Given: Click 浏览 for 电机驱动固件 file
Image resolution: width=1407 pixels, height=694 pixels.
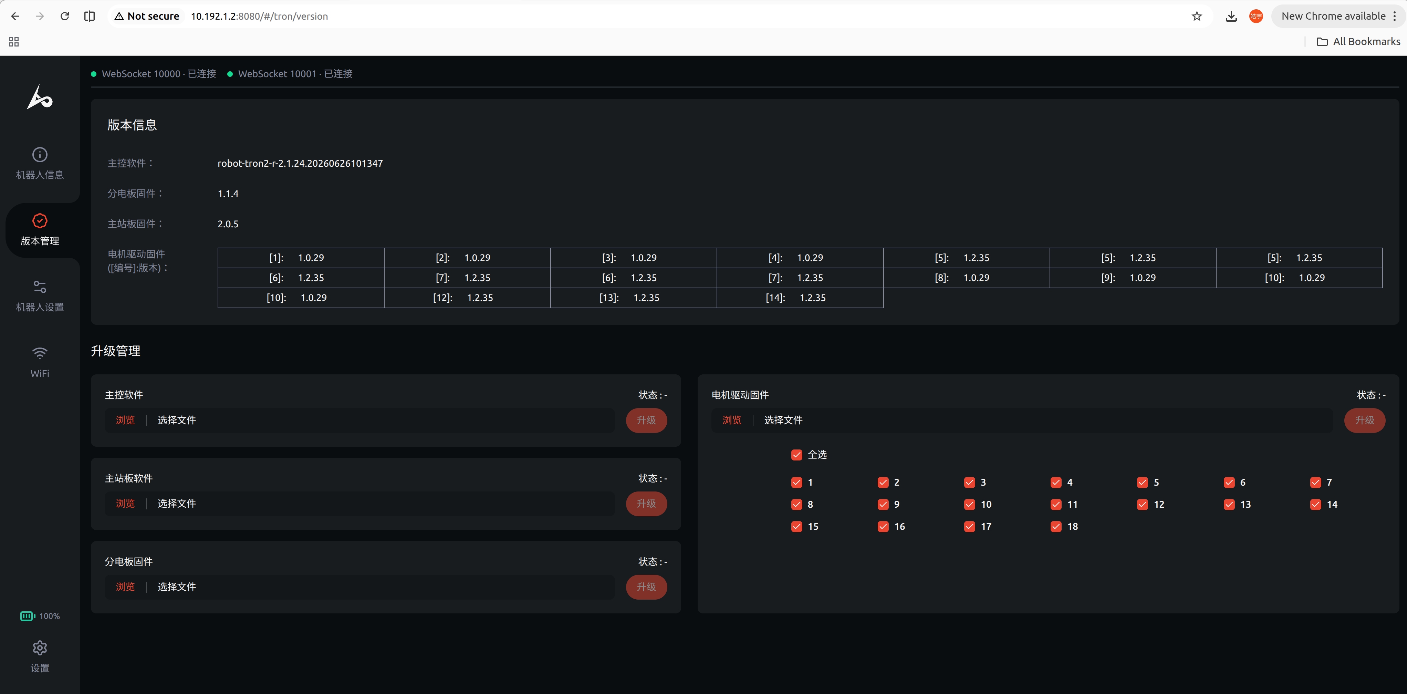Looking at the screenshot, I should tap(732, 420).
